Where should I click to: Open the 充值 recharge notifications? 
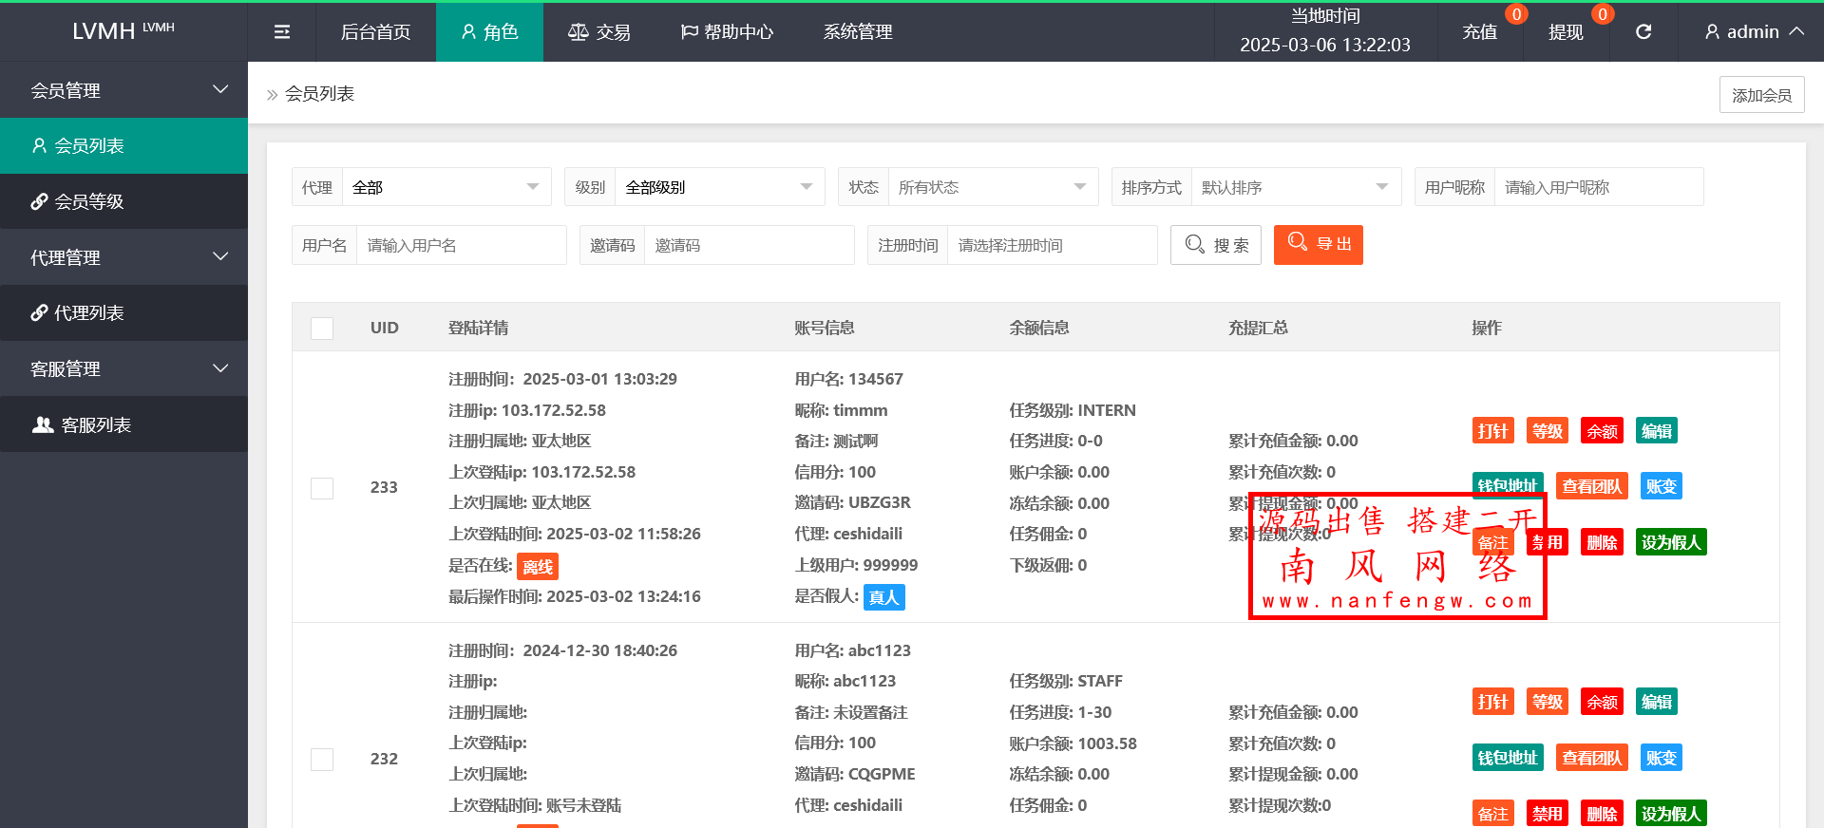click(x=1479, y=32)
